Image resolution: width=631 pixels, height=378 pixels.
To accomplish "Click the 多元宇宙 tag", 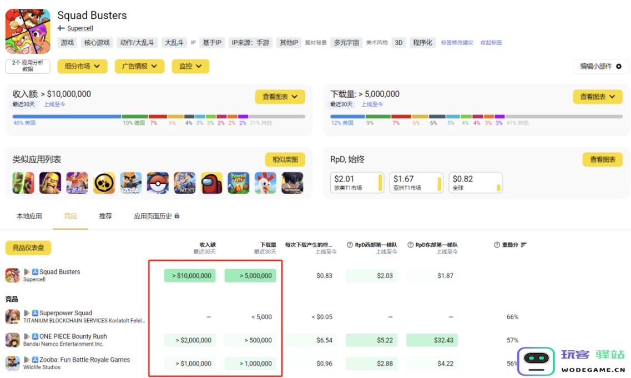I will coord(346,42).
